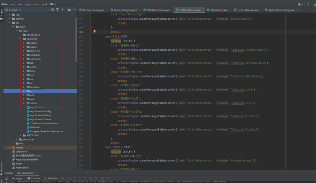The image size is (316, 183).
Task: Click the Step Out debug icon
Action: pyautogui.click(x=85, y=178)
